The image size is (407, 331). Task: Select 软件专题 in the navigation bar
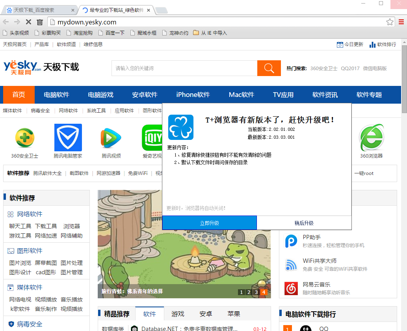[369, 95]
